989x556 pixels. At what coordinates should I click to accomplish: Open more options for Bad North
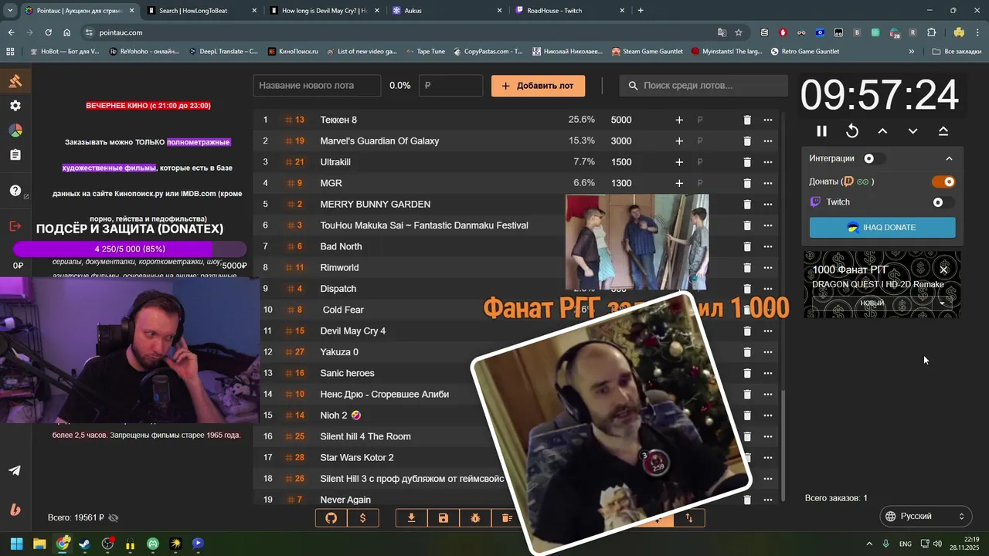(x=767, y=246)
